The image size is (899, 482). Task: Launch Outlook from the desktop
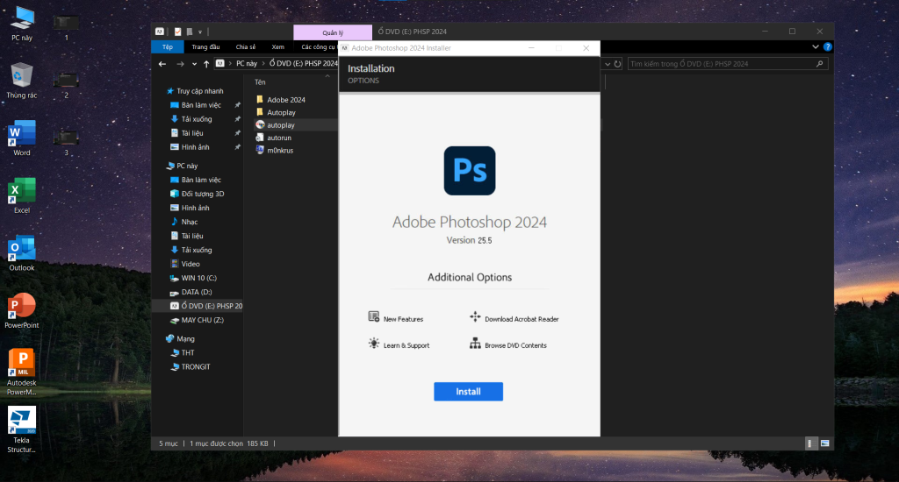[x=22, y=252]
